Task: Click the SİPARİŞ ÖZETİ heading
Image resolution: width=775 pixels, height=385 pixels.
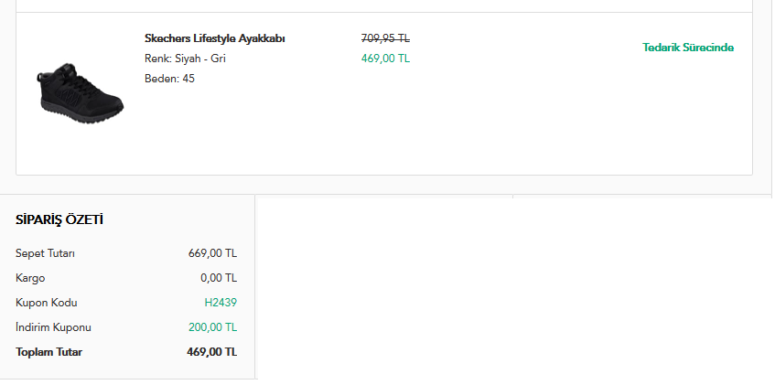Action: [x=59, y=220]
